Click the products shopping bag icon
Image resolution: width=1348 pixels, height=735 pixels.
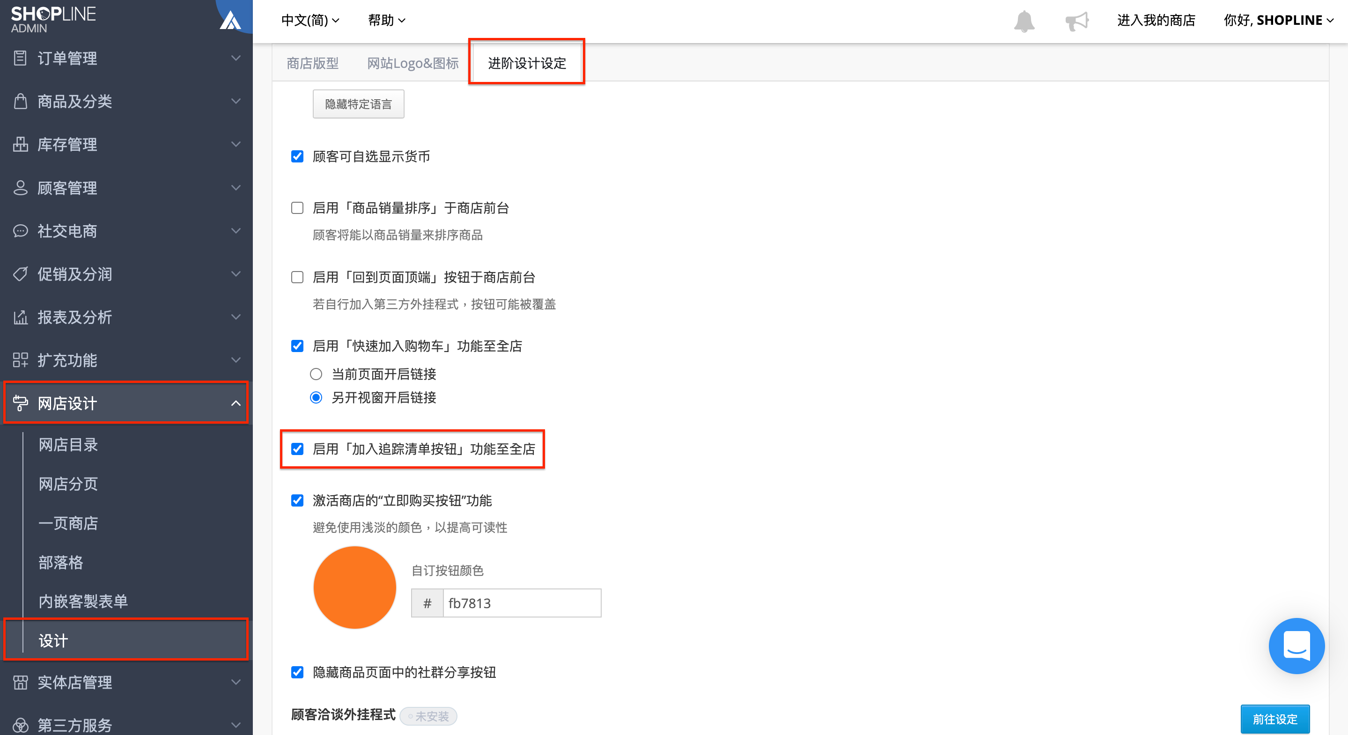click(x=21, y=101)
